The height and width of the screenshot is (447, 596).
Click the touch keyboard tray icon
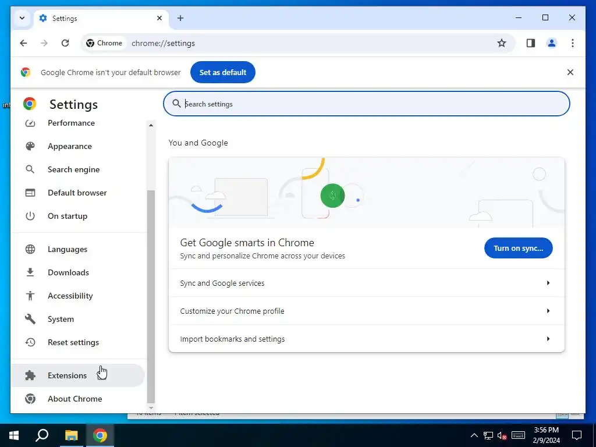518,435
